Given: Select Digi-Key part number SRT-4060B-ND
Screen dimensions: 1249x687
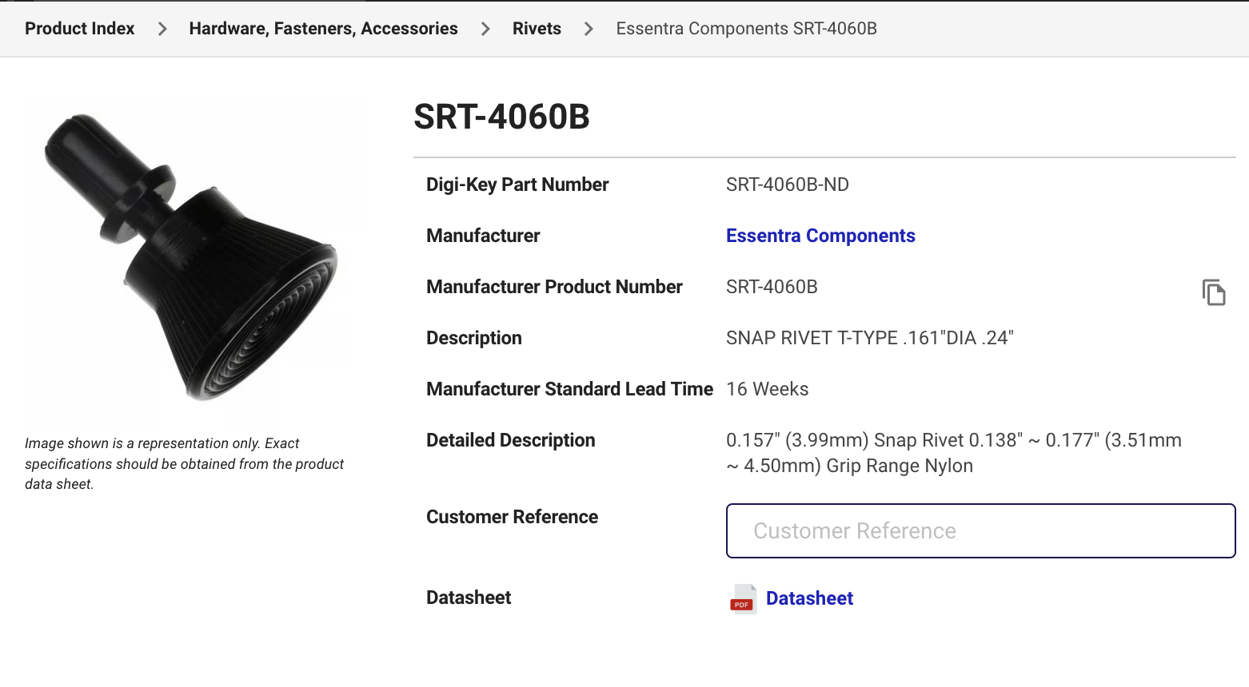Looking at the screenshot, I should coord(787,185).
